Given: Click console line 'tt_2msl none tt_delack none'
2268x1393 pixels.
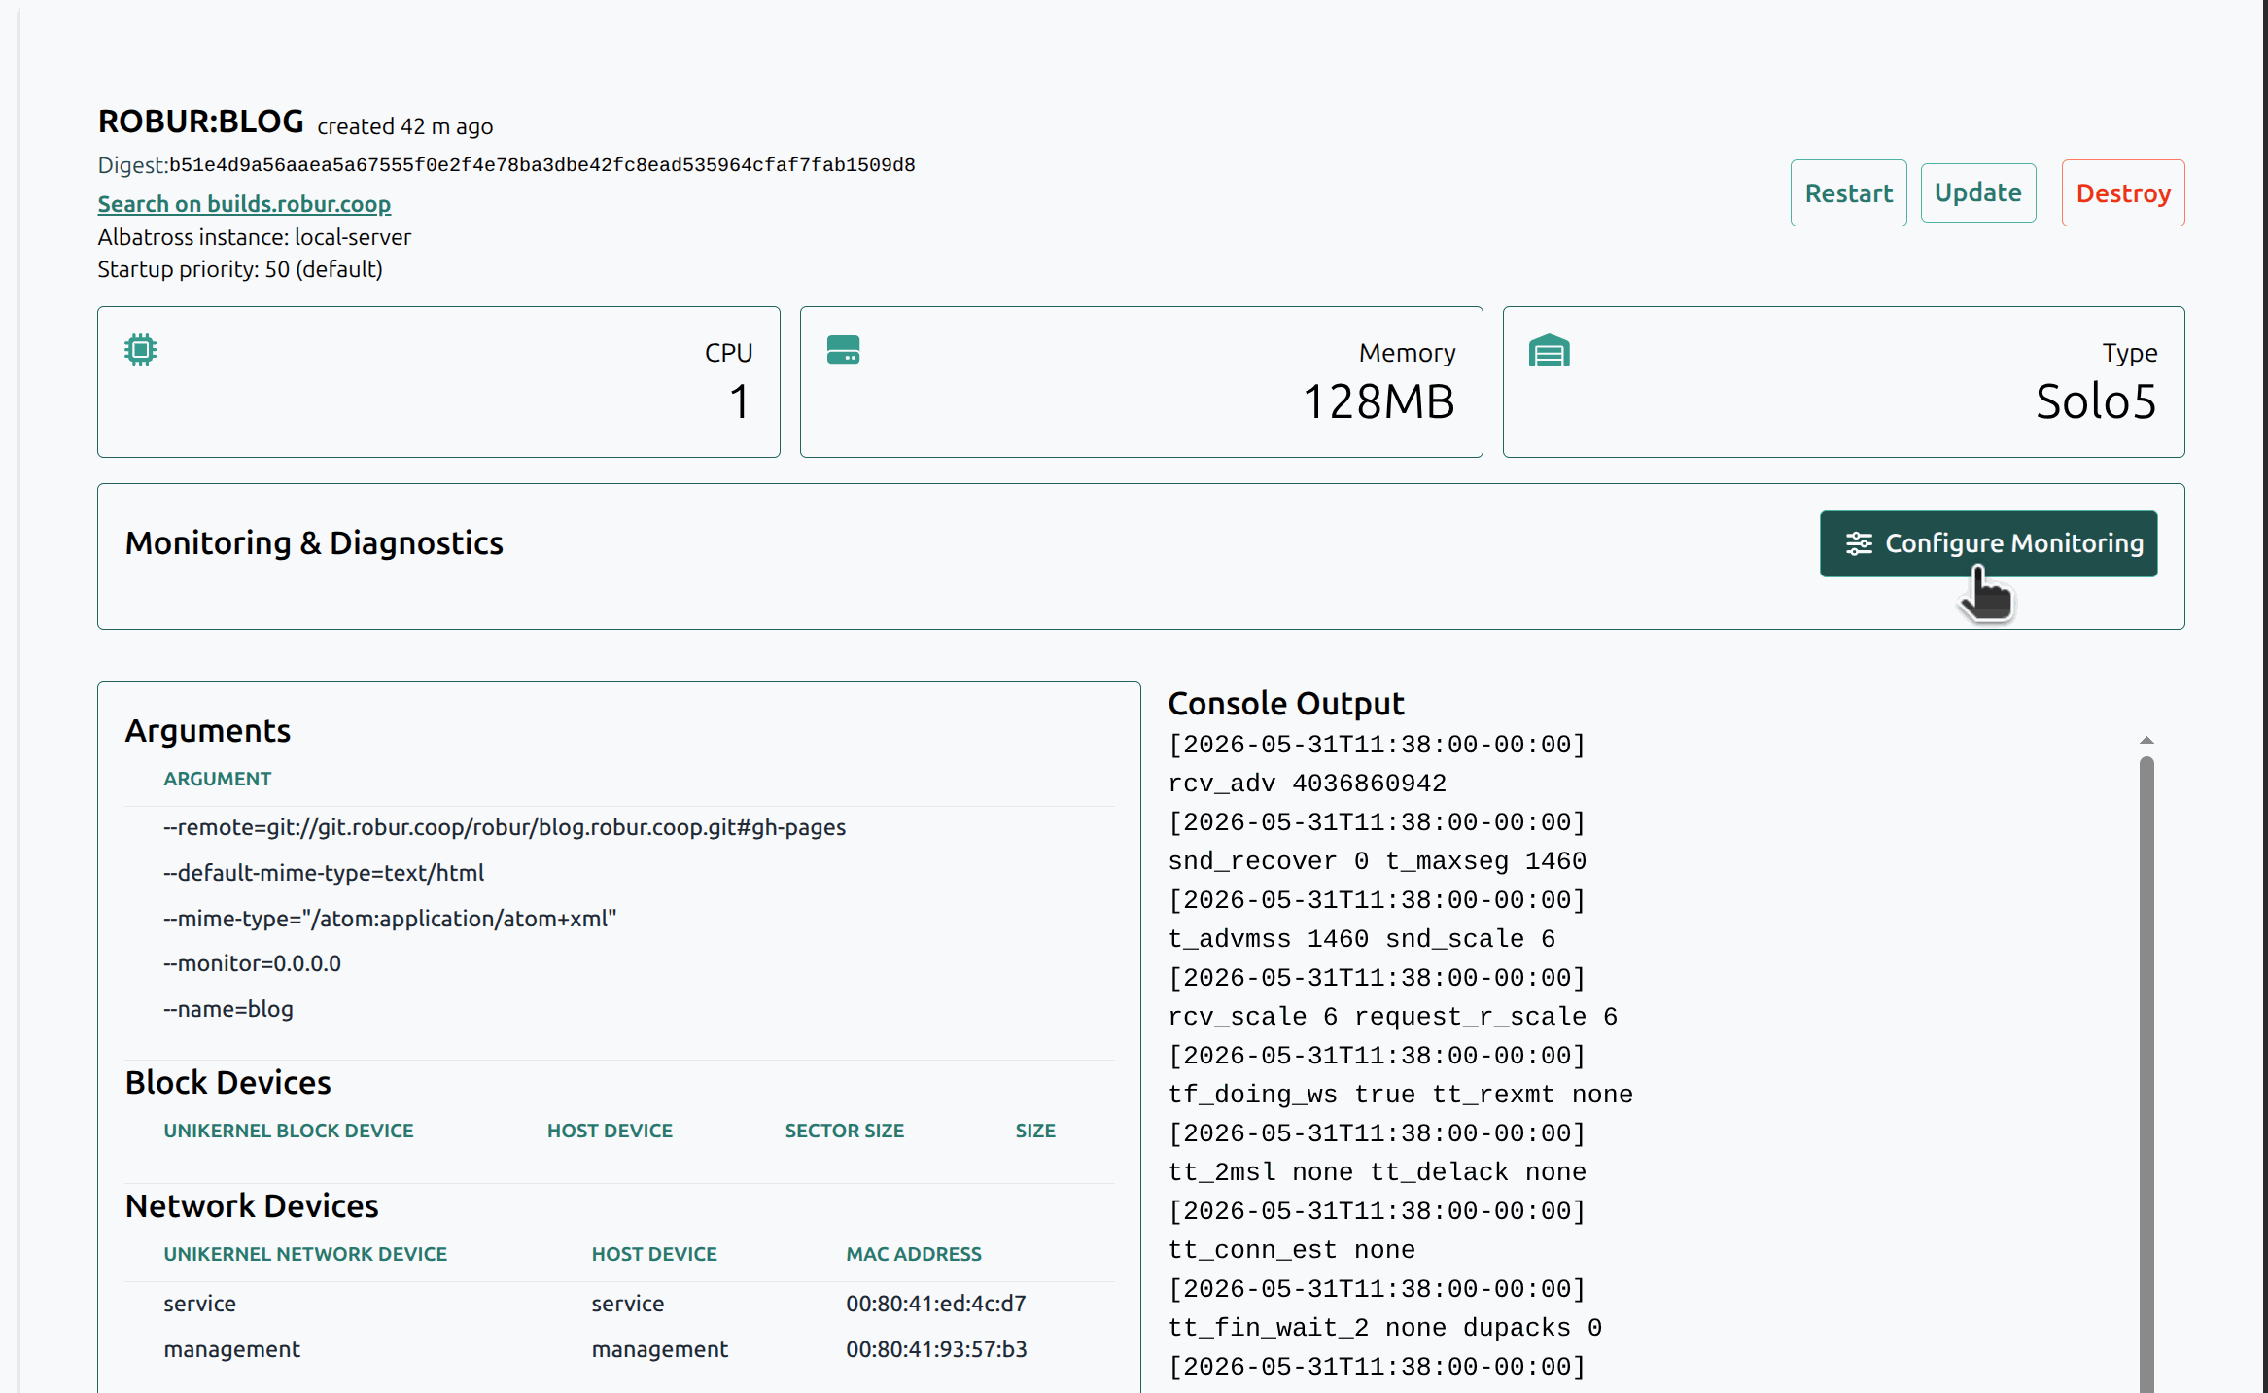Looking at the screenshot, I should [x=1378, y=1172].
